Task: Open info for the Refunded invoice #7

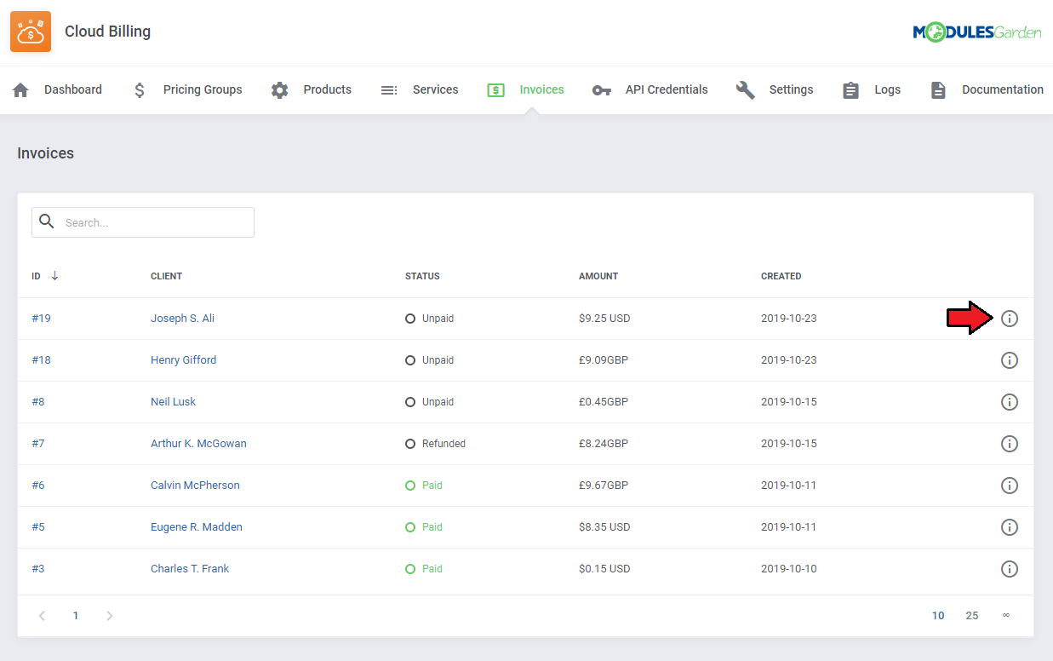Action: [x=1010, y=444]
